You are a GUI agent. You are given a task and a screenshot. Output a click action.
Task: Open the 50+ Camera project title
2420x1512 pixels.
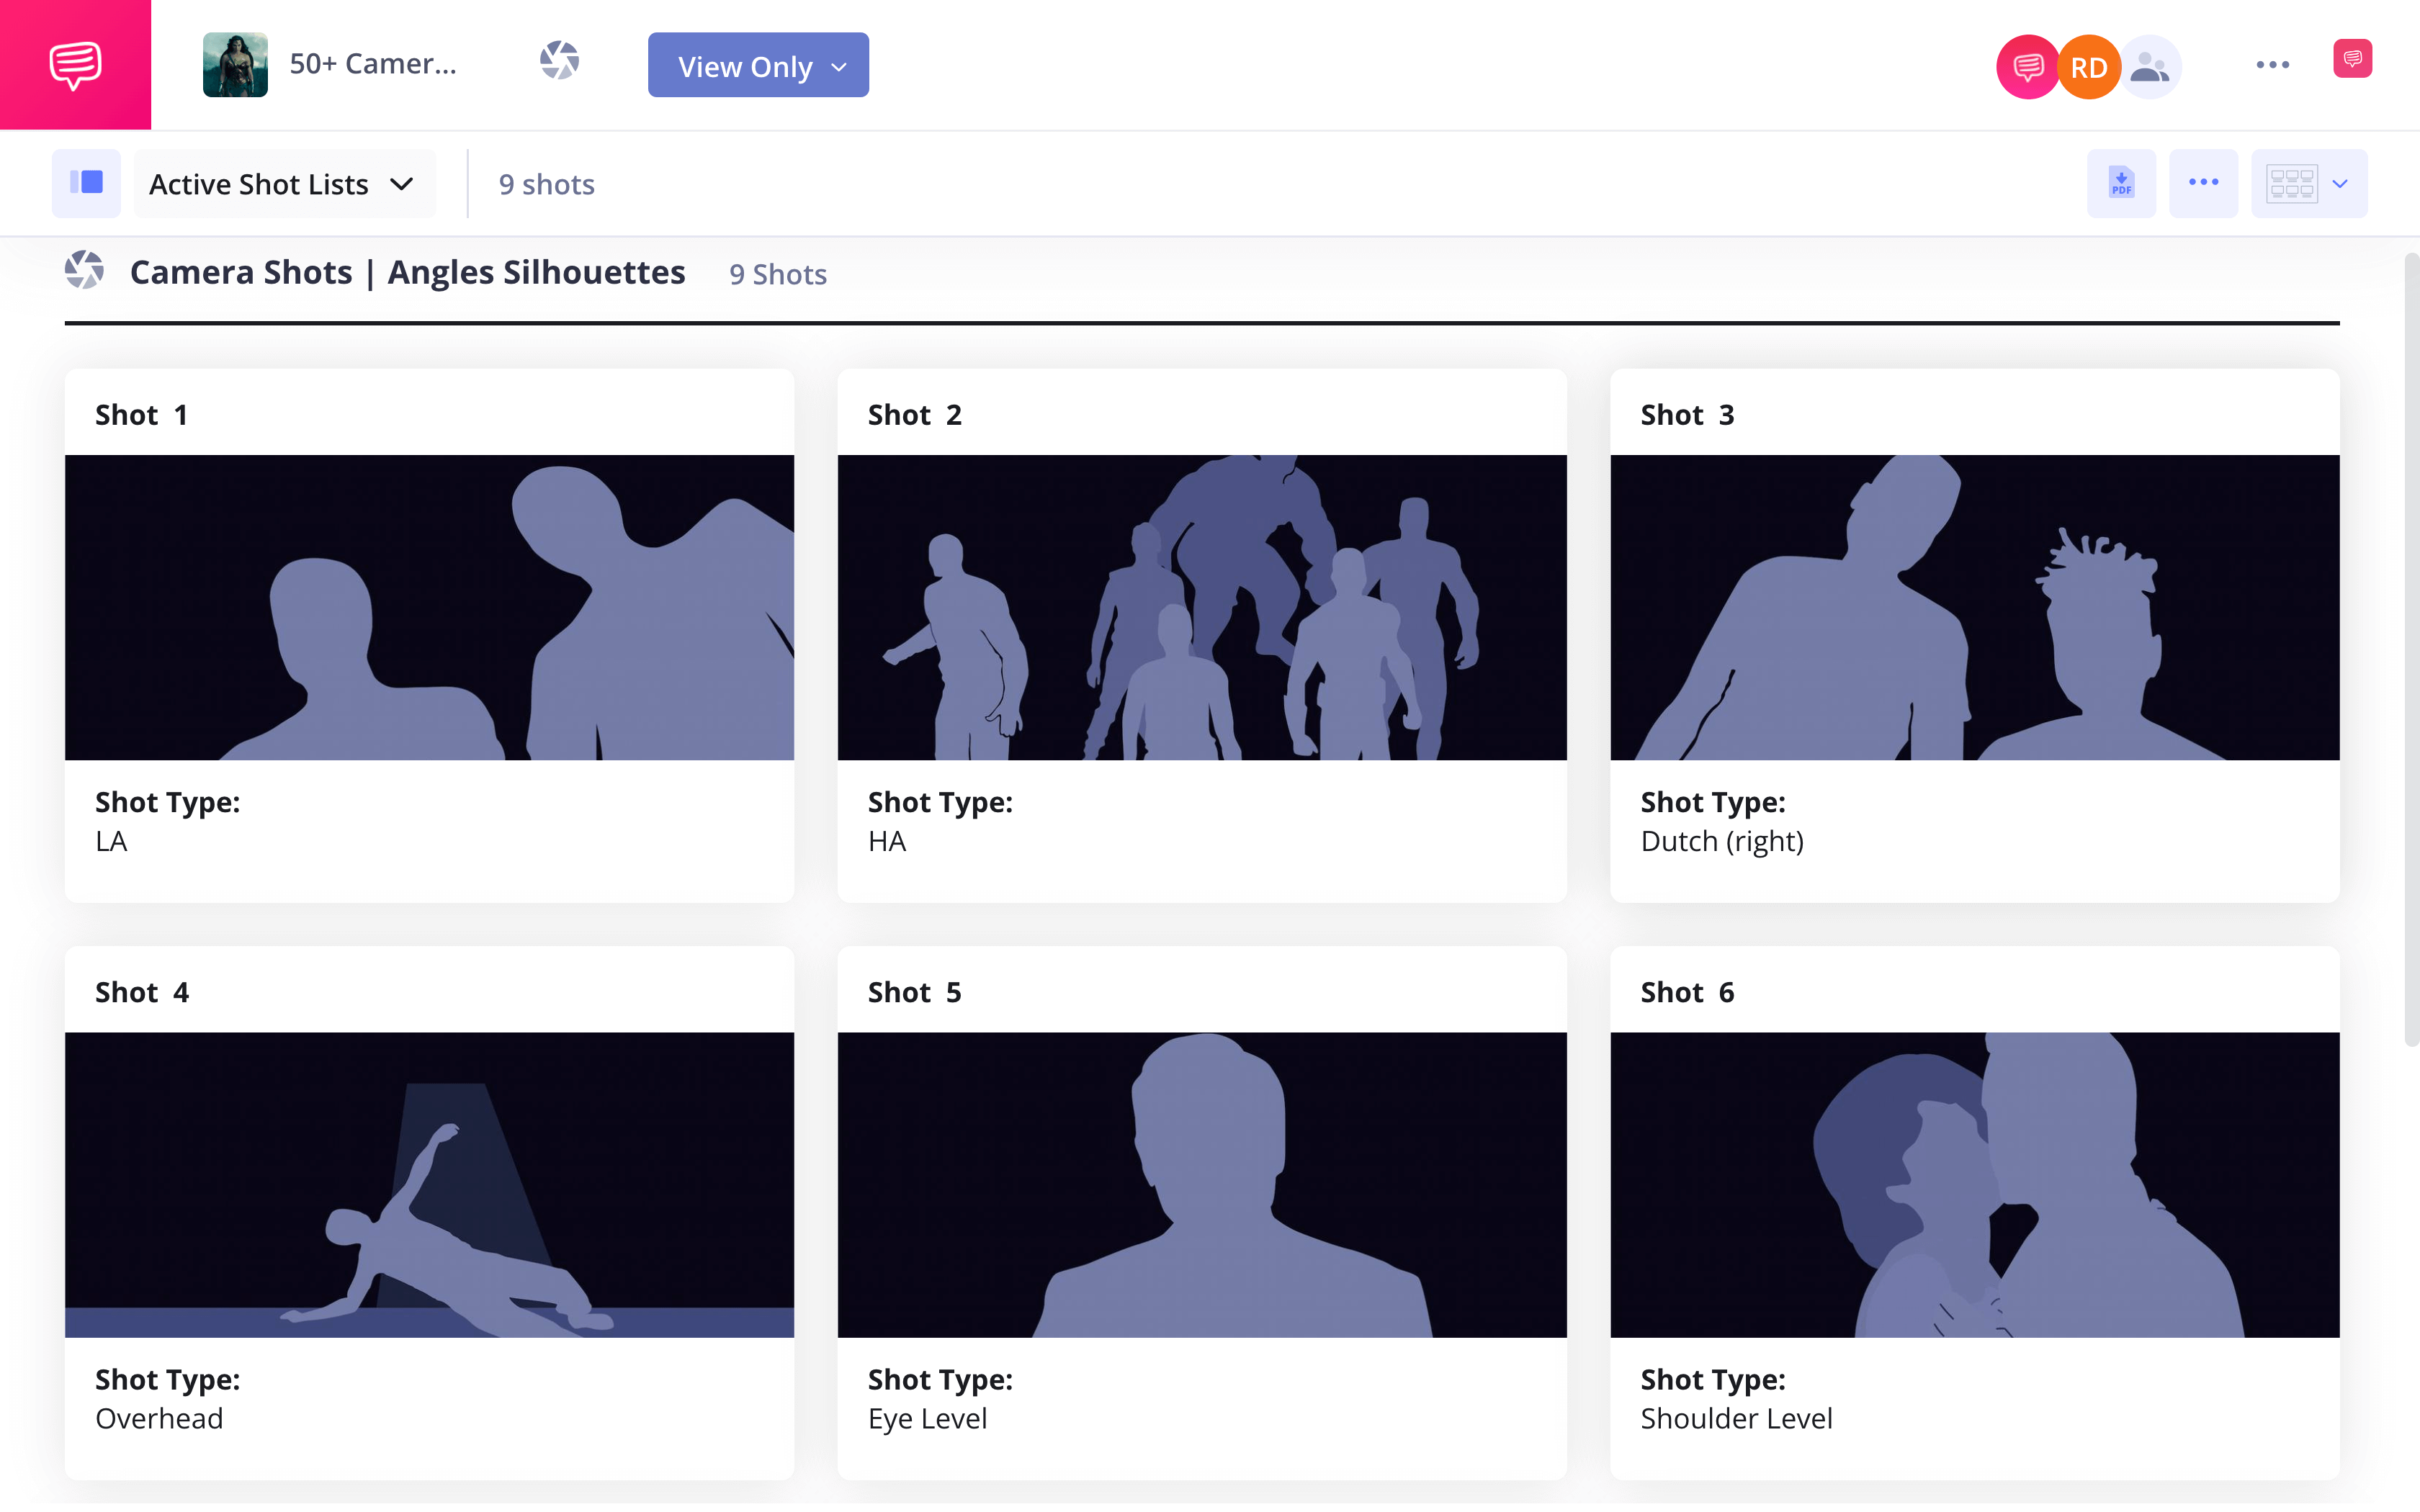click(x=373, y=64)
